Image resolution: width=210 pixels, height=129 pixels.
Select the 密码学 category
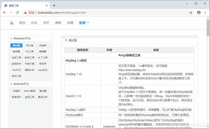click(43, 64)
